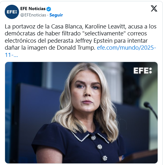Click the 'La portavoz de la Casa Blanca' text

click(43, 27)
